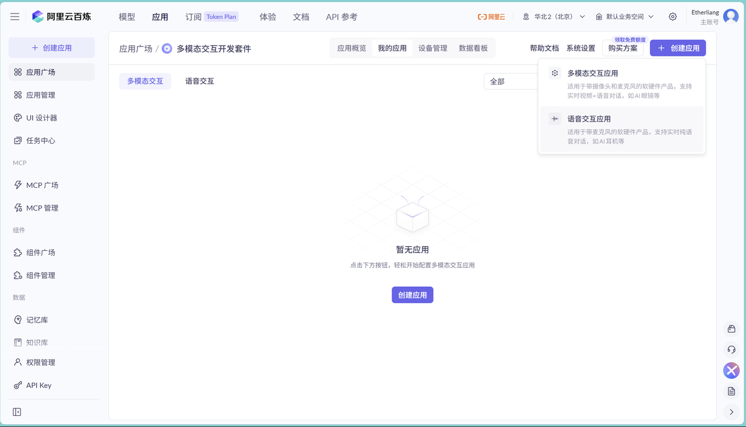The width and height of the screenshot is (746, 427).
Task: Click the 应用广场 grid icon in sidebar
Action: [x=18, y=72]
